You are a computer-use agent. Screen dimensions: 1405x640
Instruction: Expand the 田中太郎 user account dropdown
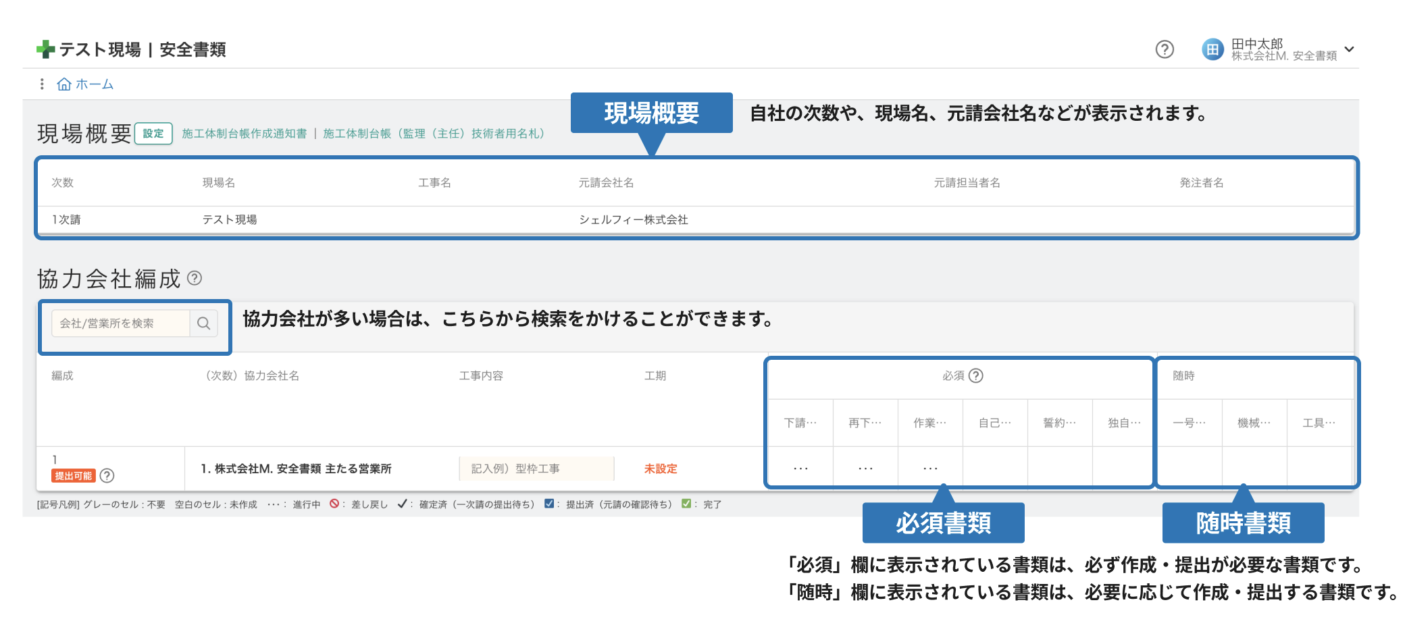tap(1350, 49)
